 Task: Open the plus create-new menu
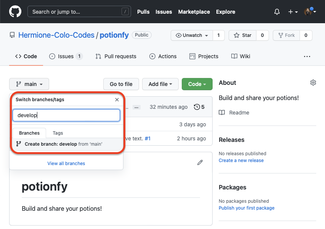[x=293, y=12]
